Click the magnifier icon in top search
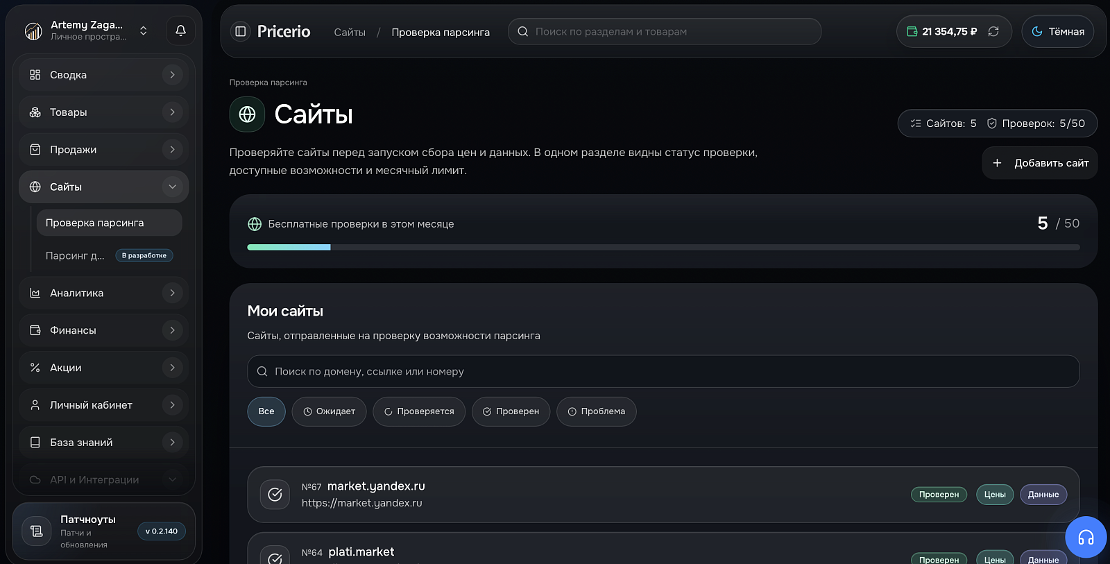The width and height of the screenshot is (1110, 564). coord(523,32)
